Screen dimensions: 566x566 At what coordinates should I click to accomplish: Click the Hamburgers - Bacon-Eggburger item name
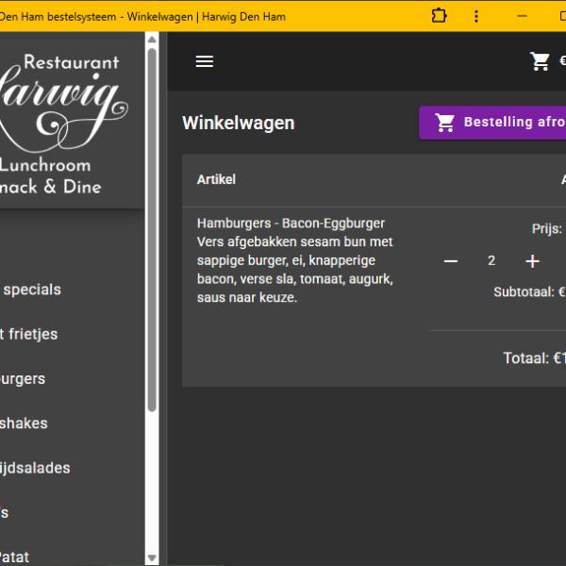click(x=291, y=224)
